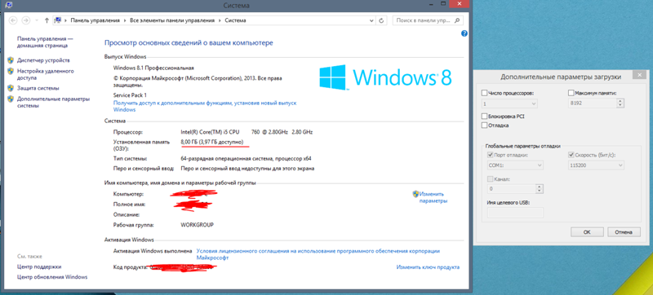Click Изменить ключ продукта link
The image size is (653, 295).
[428, 267]
